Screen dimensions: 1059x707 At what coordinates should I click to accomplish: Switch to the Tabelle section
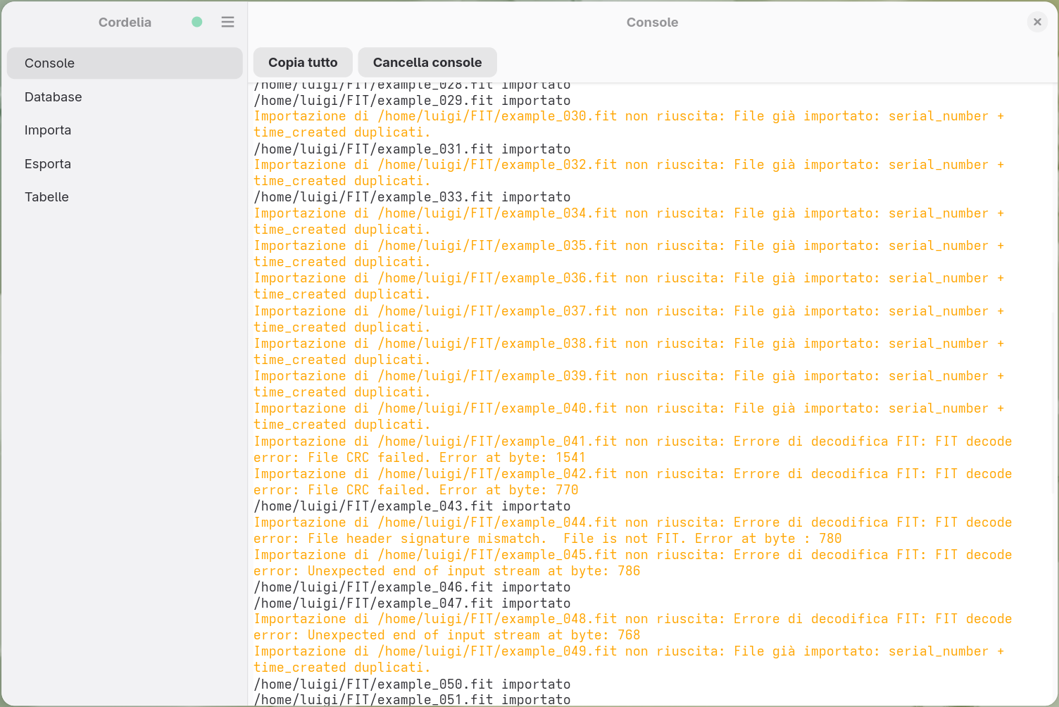125,197
